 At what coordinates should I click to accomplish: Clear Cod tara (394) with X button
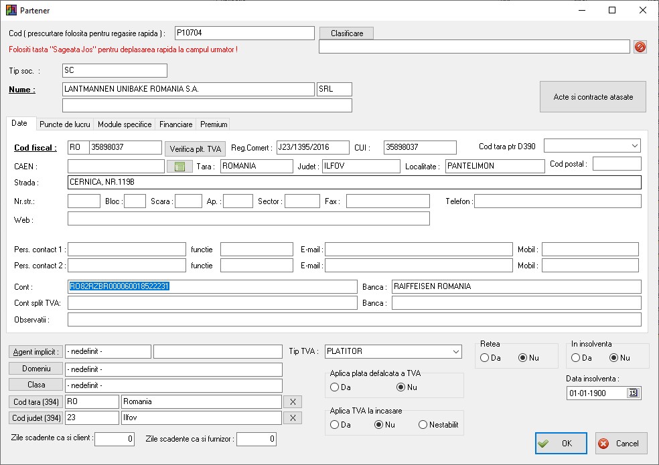point(293,401)
